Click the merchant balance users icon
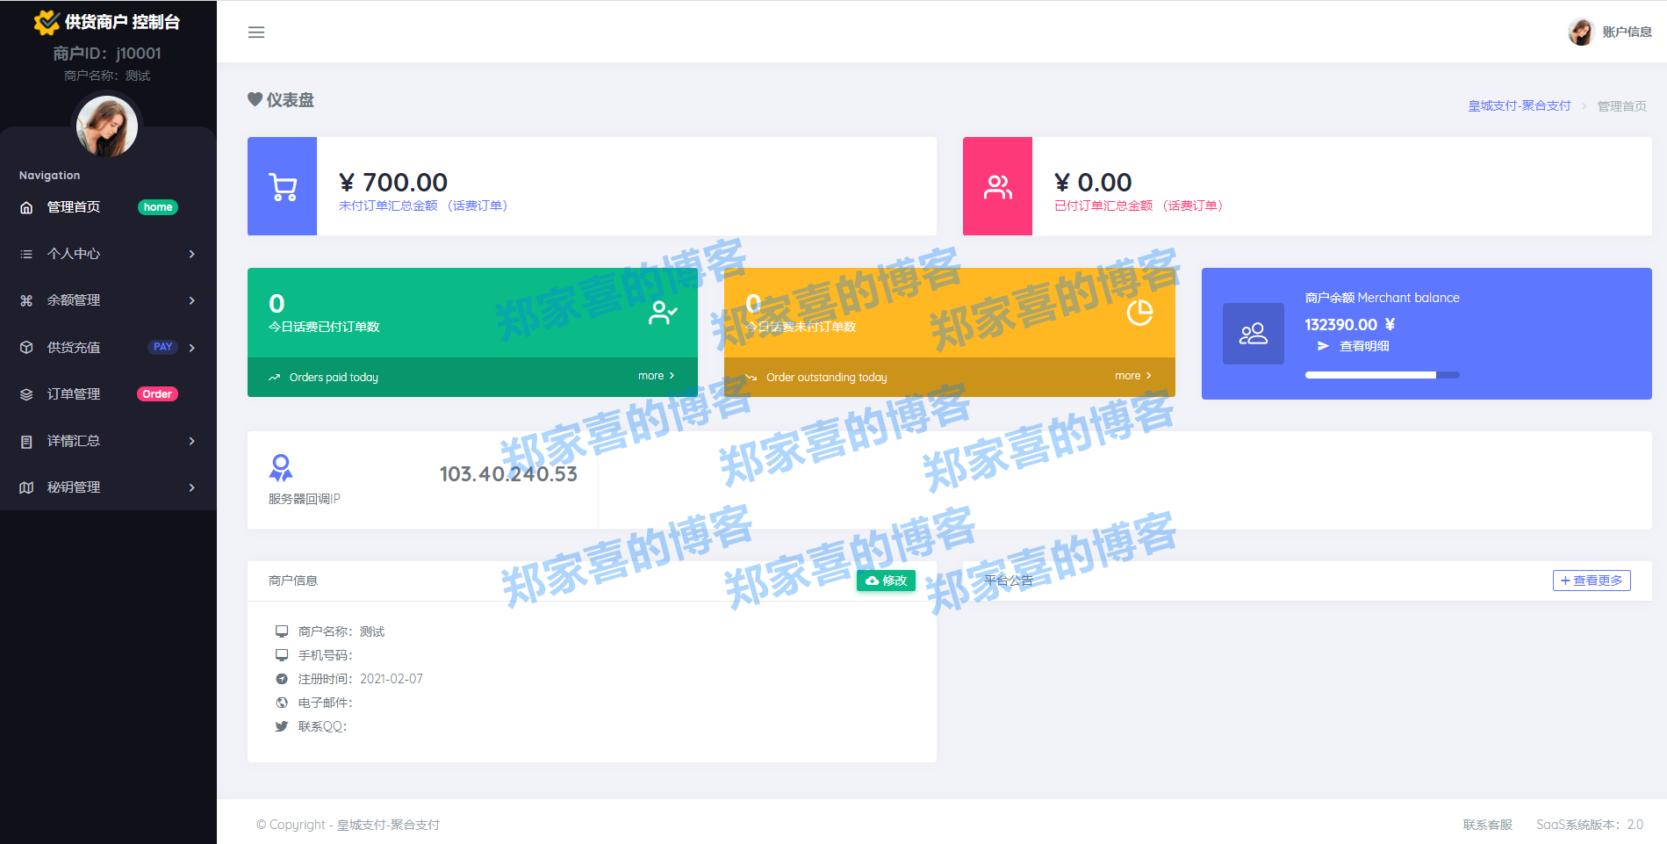1667x844 pixels. (x=1254, y=334)
